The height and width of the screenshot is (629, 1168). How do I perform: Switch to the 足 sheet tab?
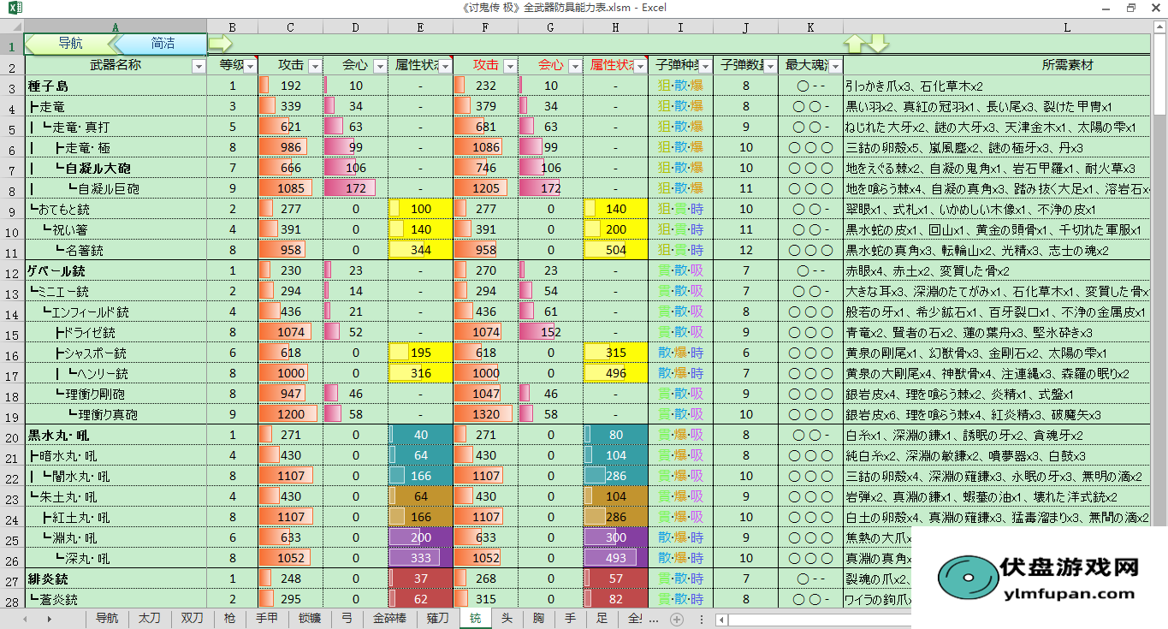tap(602, 619)
